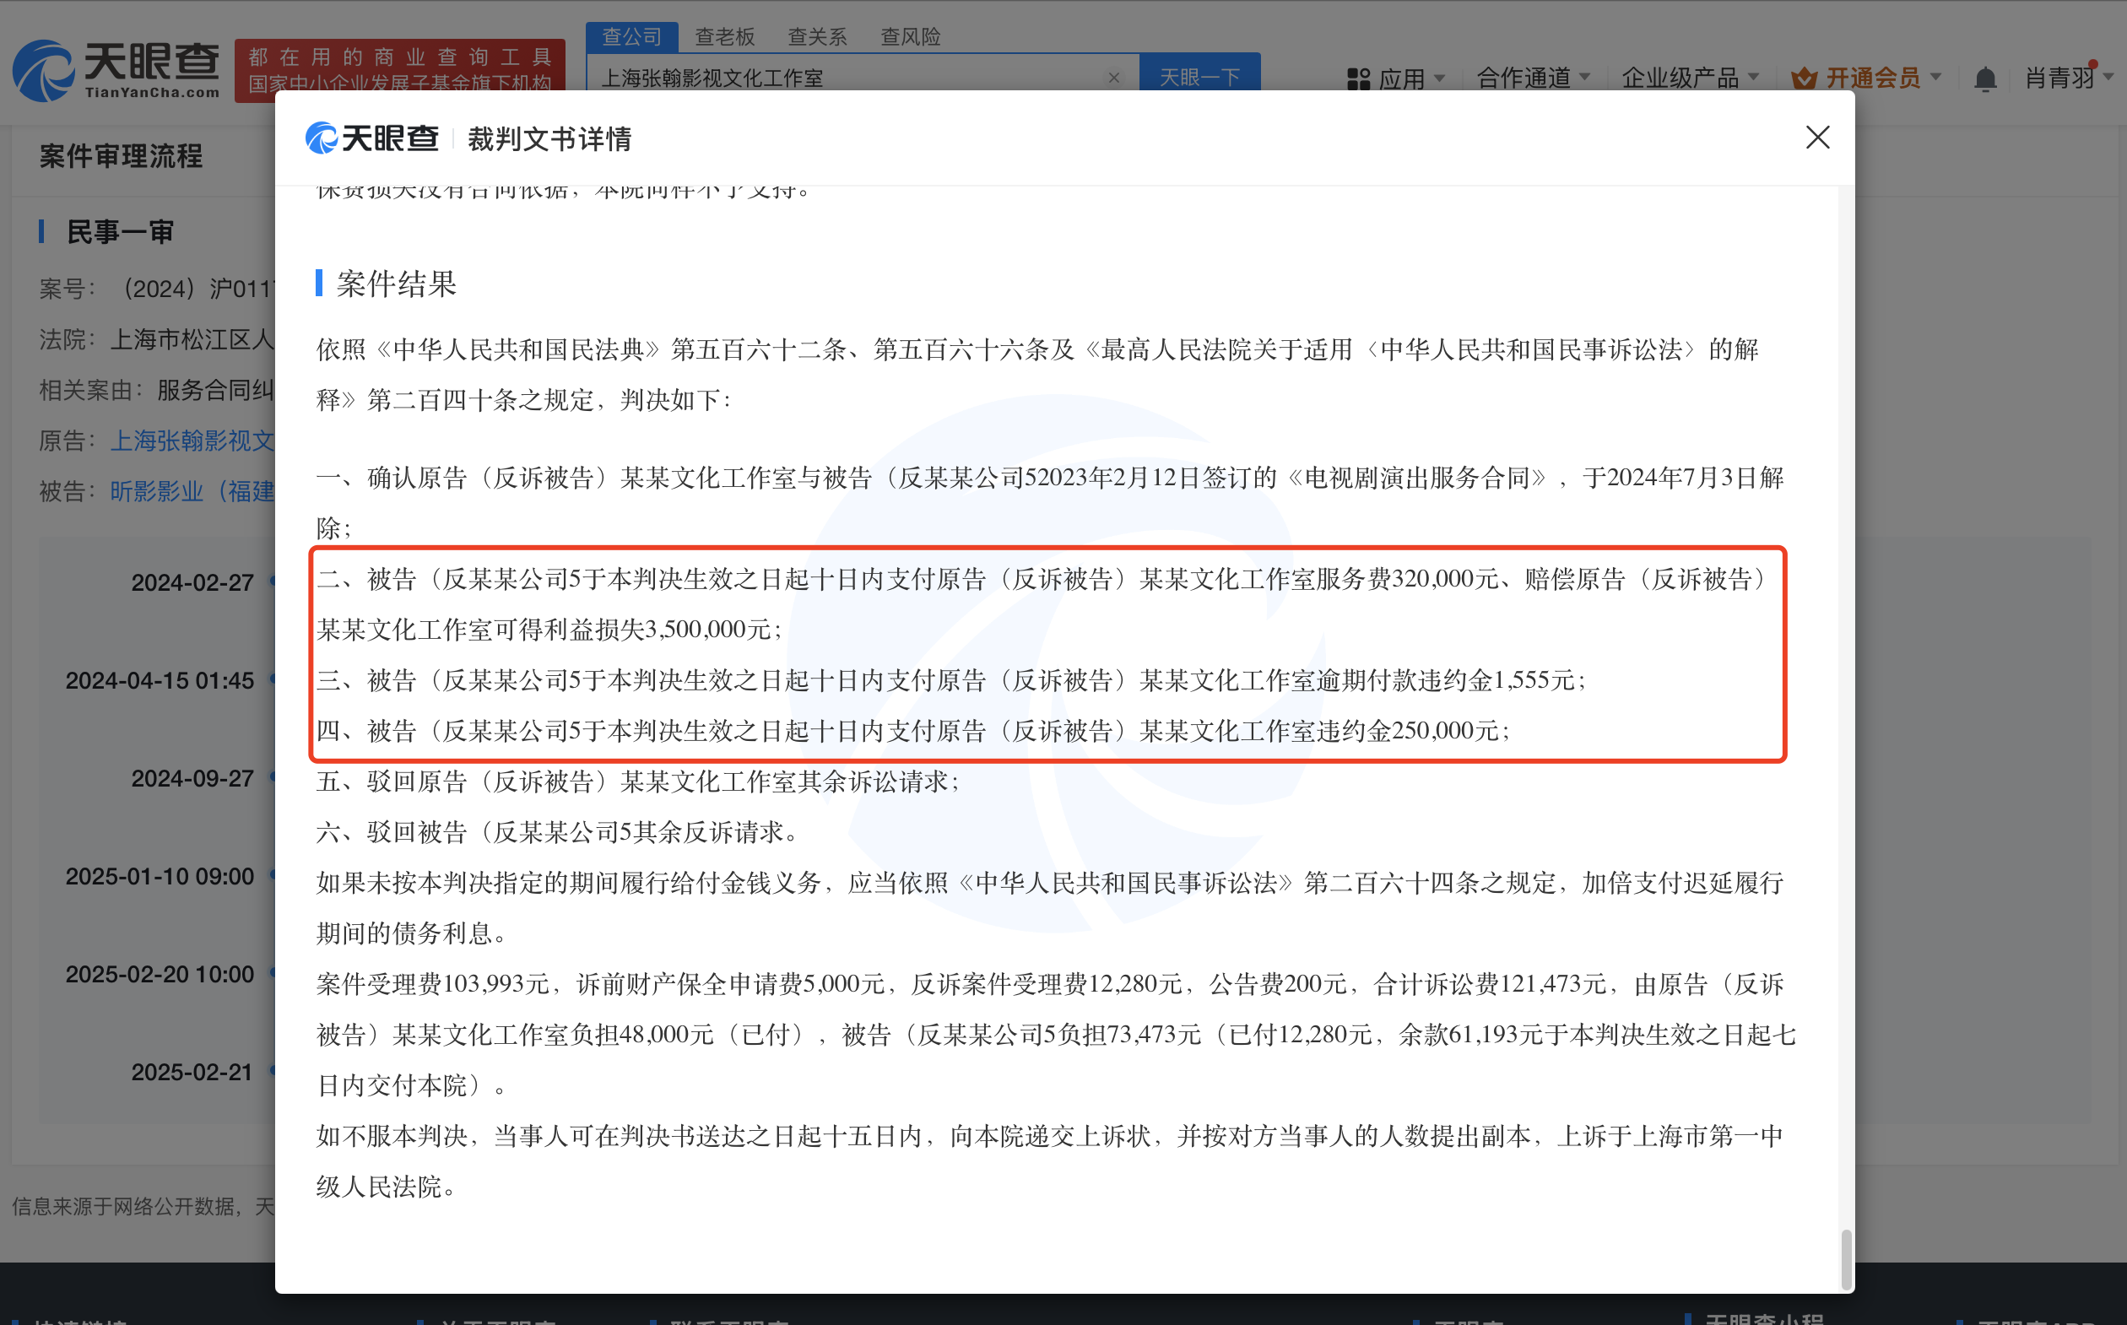Click the court name 上海市松江区人
Screen dimensions: 2127x1325
(192, 339)
